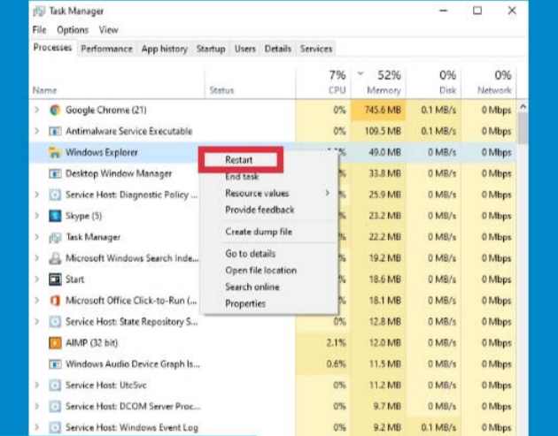Sort by the Name column header
Viewport: 558px width, 436px height.
click(118, 82)
